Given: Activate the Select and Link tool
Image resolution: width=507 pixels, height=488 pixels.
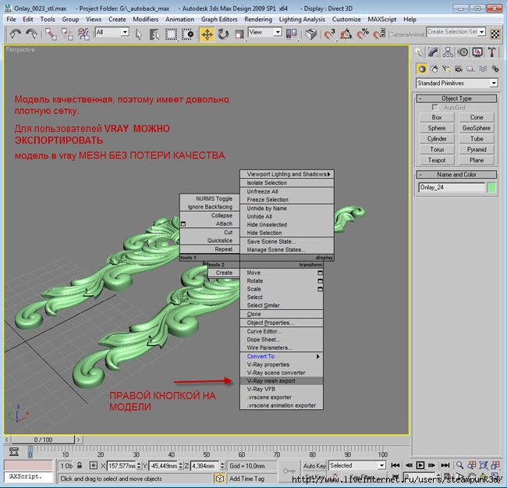Looking at the screenshot, I should 51,34.
